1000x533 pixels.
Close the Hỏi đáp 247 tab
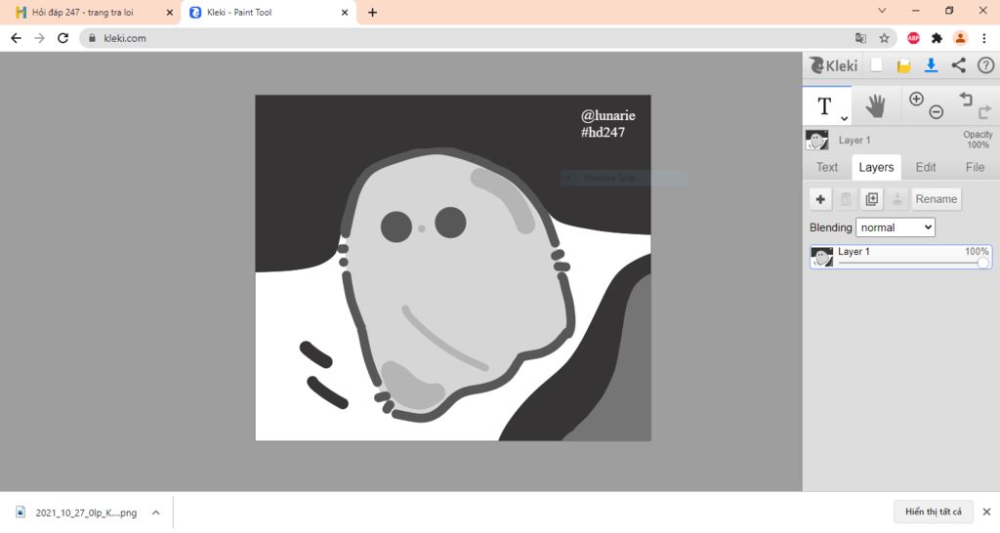(170, 12)
